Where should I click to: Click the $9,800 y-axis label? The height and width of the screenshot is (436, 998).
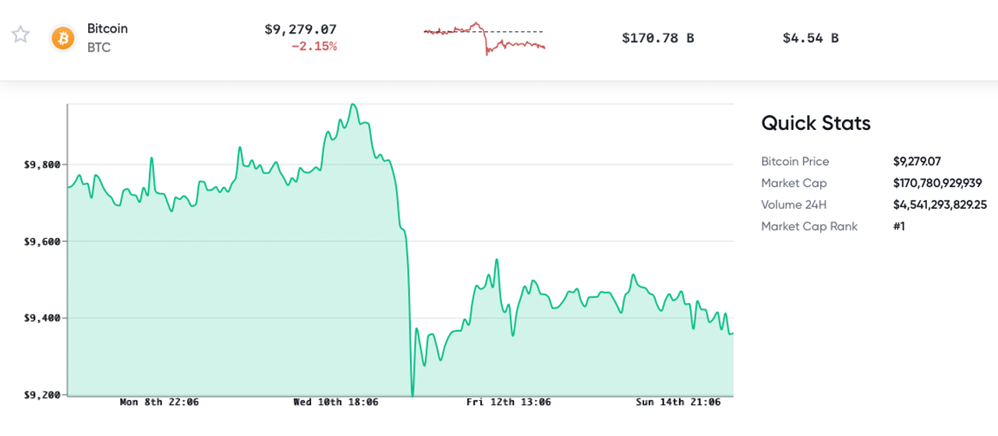(42, 165)
